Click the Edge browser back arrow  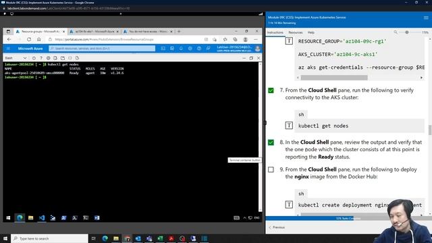coord(9,39)
